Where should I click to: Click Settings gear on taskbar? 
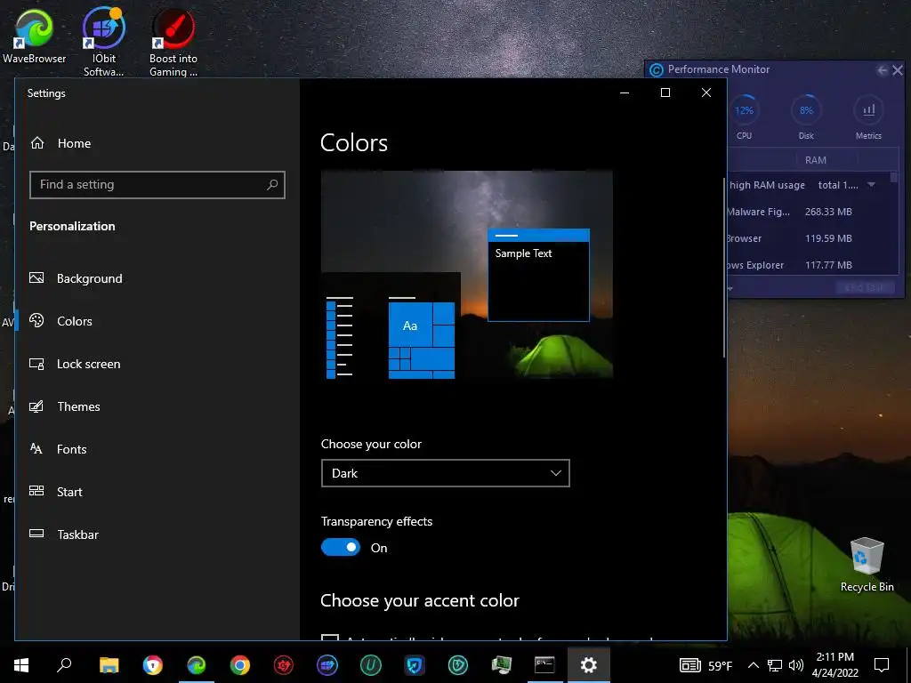pos(589,665)
